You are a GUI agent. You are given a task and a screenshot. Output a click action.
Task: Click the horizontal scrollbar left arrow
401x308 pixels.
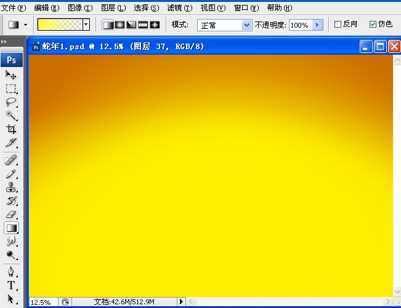(191, 302)
